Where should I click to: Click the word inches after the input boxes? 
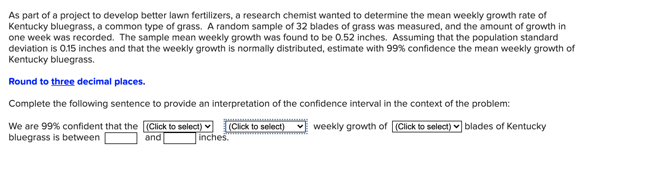pyautogui.click(x=213, y=137)
